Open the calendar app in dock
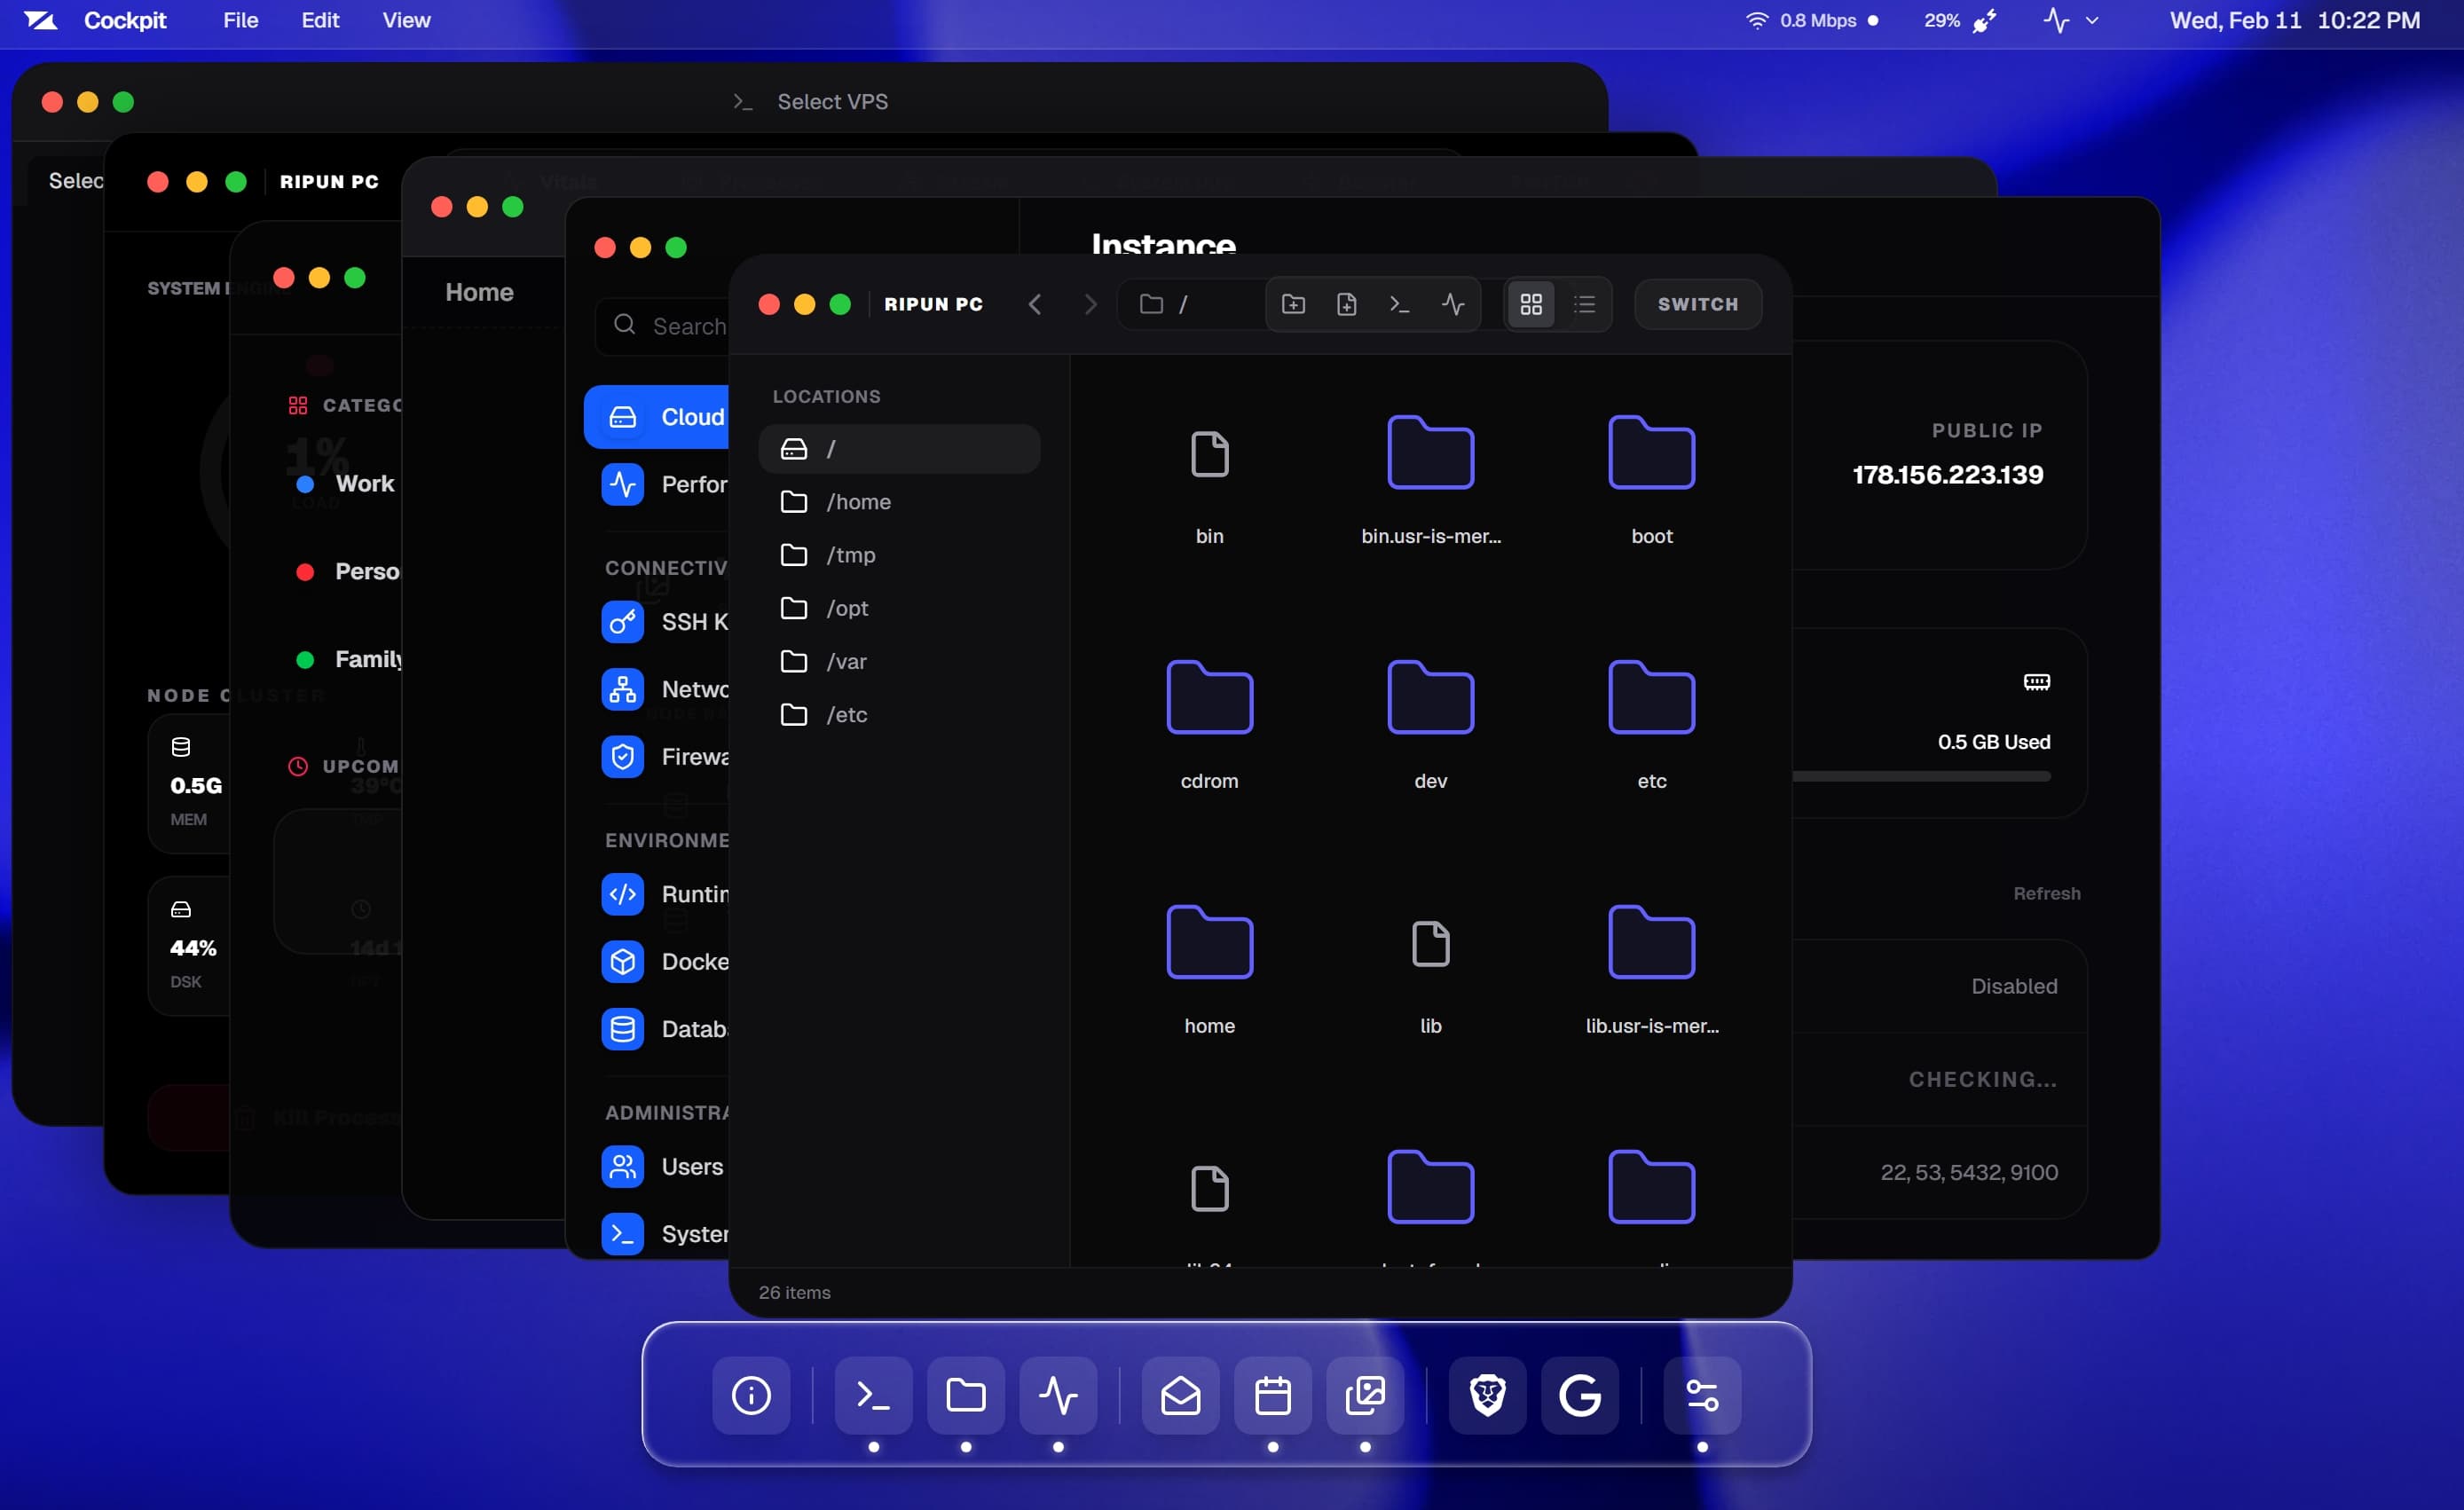Viewport: 2464px width, 1510px height. 1272,1394
